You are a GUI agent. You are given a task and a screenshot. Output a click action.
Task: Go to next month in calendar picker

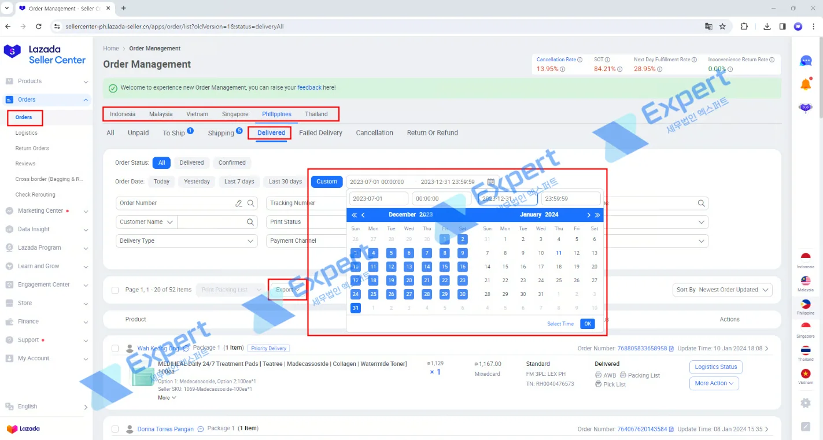pyautogui.click(x=589, y=215)
